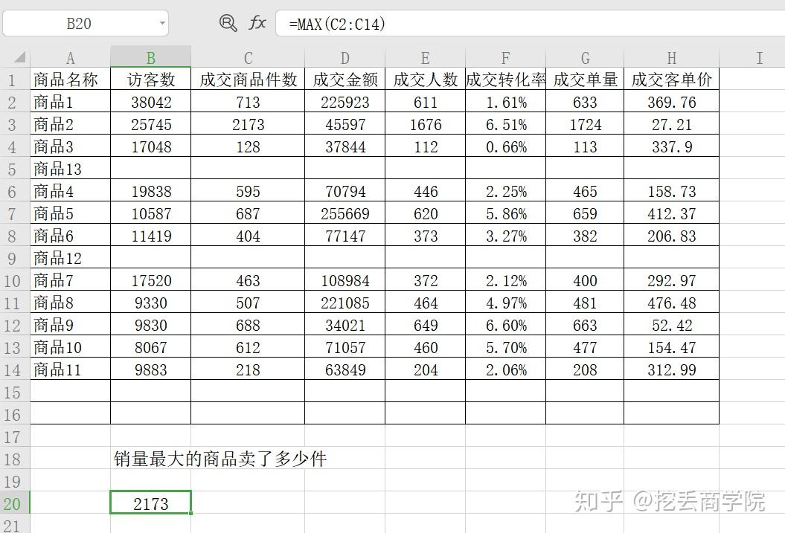785x533 pixels.
Task: Select the cell containing 108984
Action: click(345, 280)
